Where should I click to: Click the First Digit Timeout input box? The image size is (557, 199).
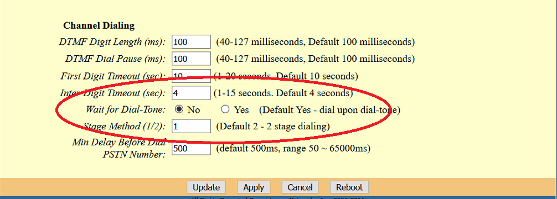(x=192, y=76)
